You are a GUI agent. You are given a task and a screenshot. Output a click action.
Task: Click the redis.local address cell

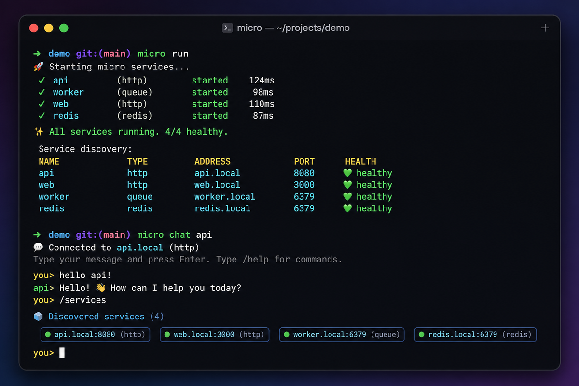tap(222, 208)
